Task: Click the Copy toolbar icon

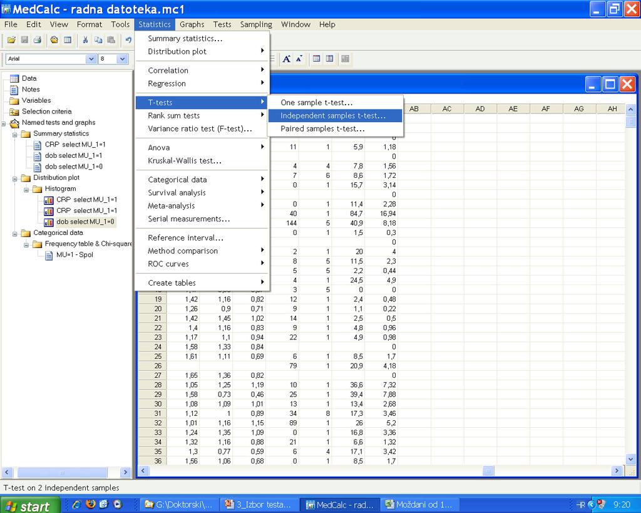Action: (98, 40)
